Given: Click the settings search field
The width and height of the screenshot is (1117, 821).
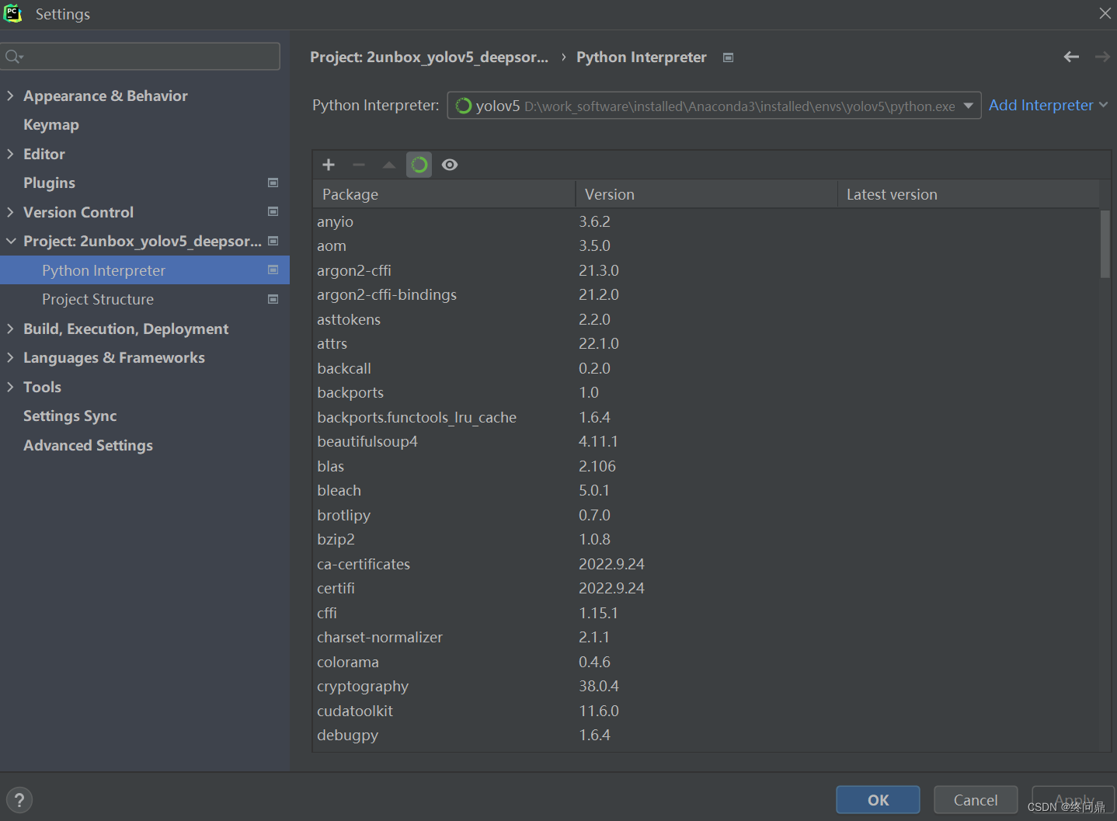Looking at the screenshot, I should (x=141, y=56).
